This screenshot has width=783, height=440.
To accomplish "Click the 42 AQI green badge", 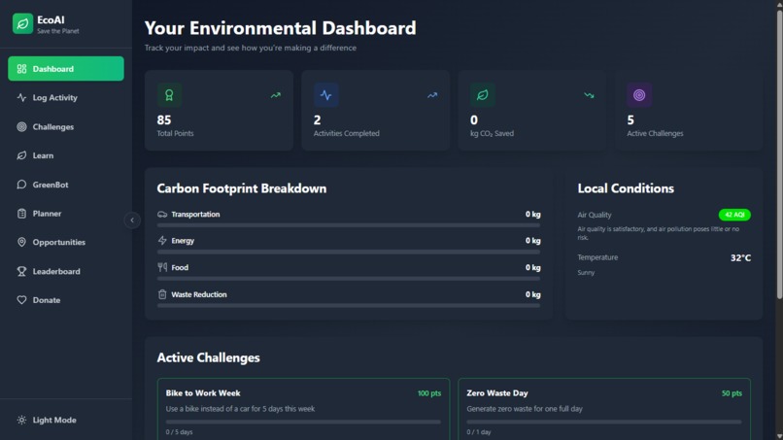I will [x=734, y=215].
